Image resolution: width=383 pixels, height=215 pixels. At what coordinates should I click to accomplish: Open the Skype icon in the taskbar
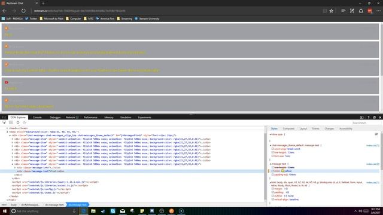click(113, 211)
